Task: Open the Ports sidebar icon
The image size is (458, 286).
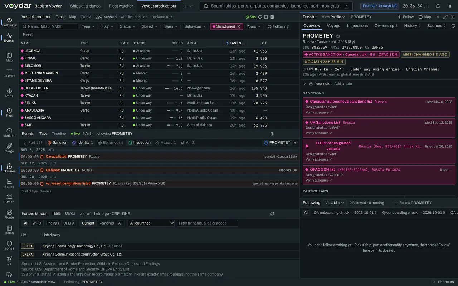Action: tap(9, 93)
